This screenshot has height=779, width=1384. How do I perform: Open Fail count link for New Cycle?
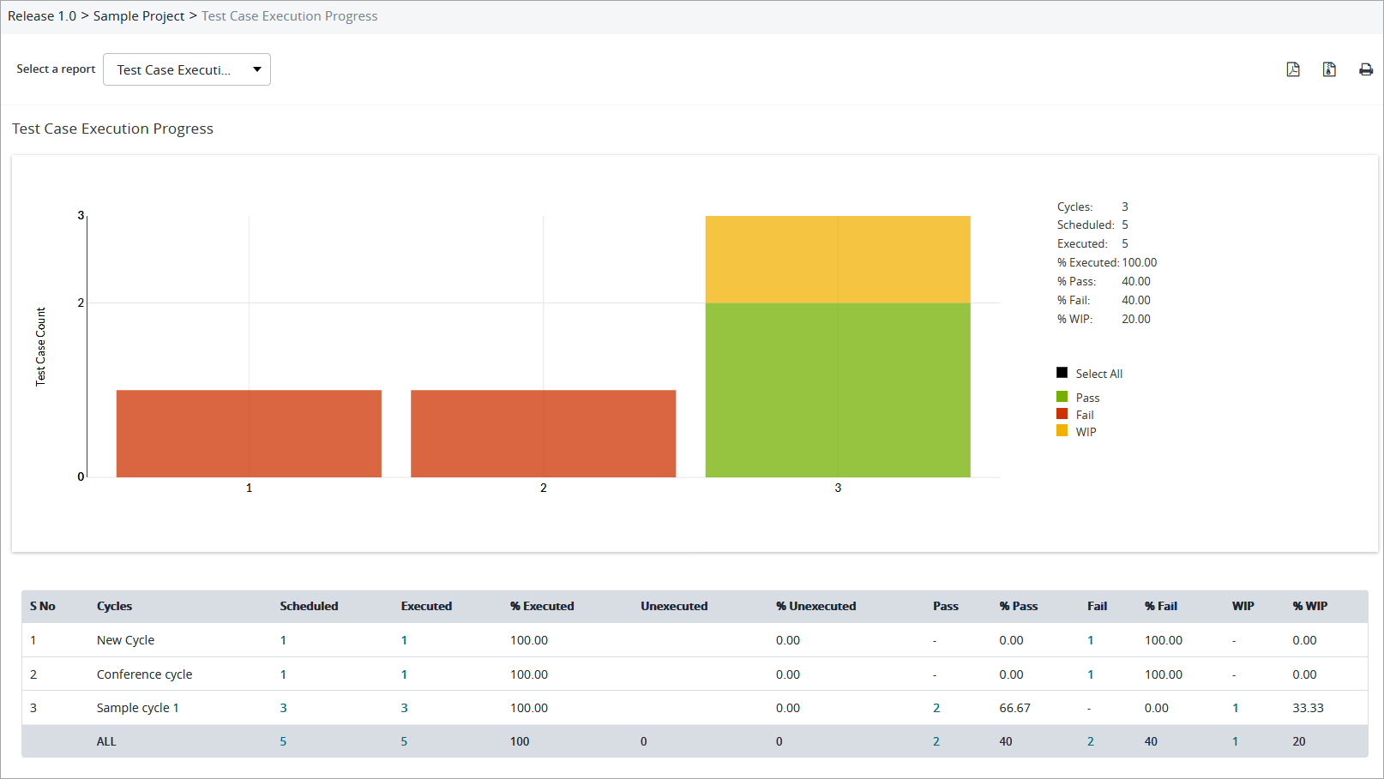pyautogui.click(x=1091, y=640)
